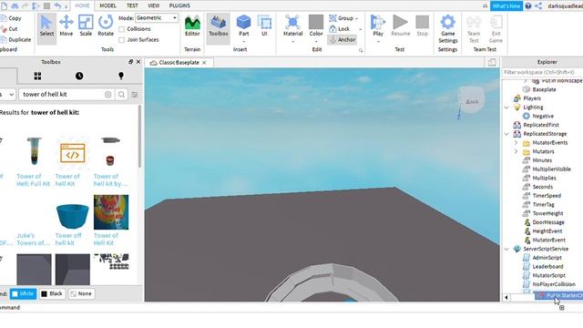Collapse the ServerScriptService node
Screen dimensions: 583x328
[x=506, y=249]
